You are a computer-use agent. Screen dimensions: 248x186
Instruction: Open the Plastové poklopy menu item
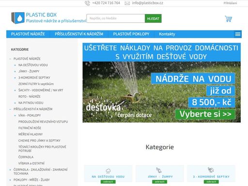[x=131, y=34]
